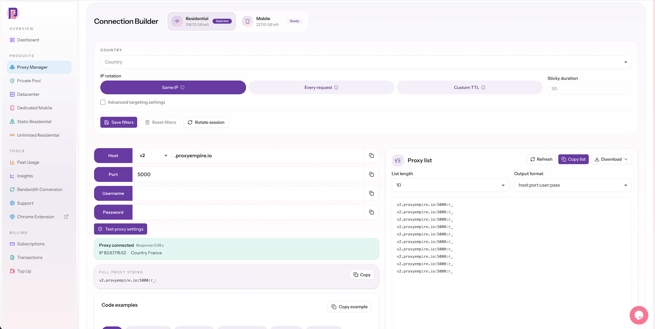The image size is (655, 329).
Task: Select Every request rotation mode
Action: coord(321,88)
